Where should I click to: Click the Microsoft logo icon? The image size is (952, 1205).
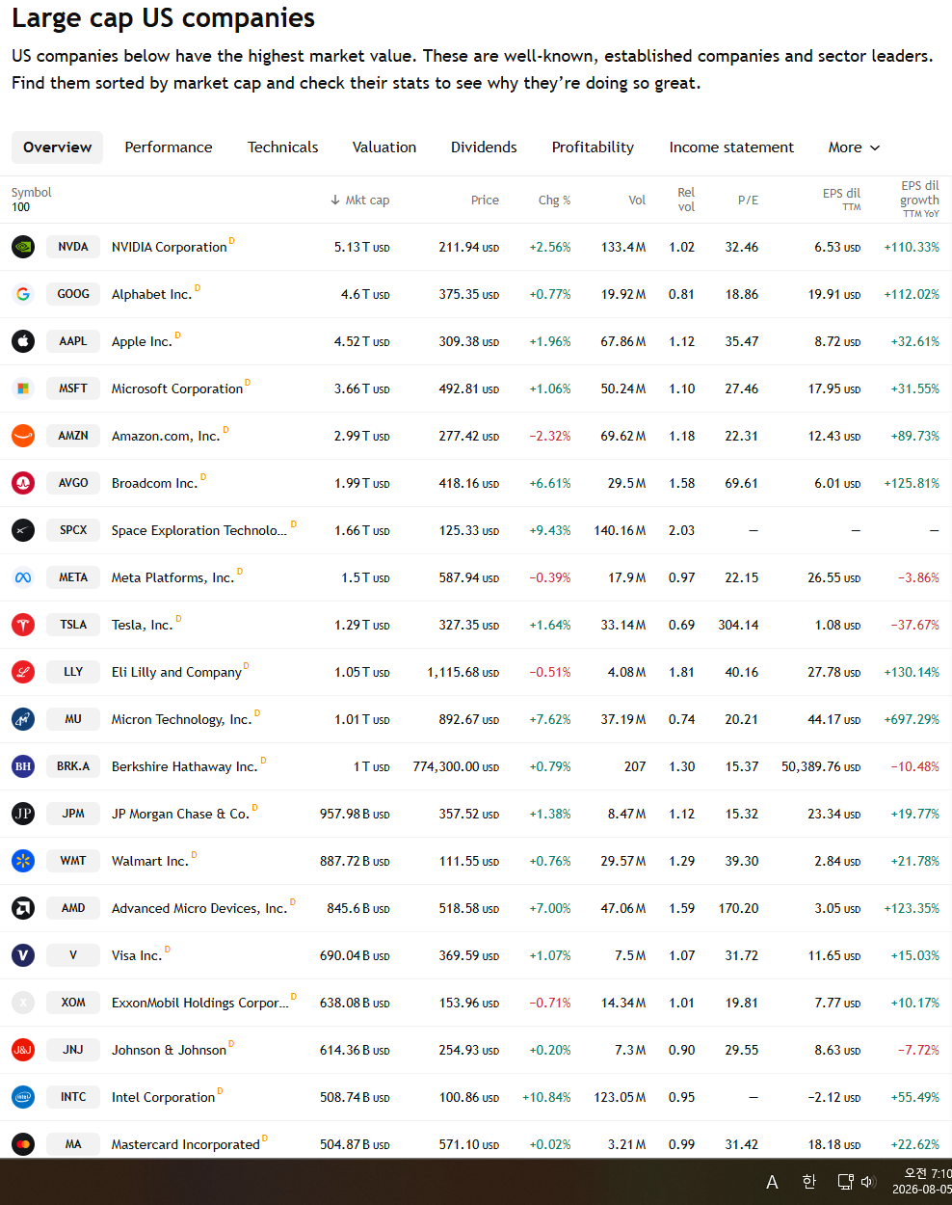pyautogui.click(x=23, y=388)
